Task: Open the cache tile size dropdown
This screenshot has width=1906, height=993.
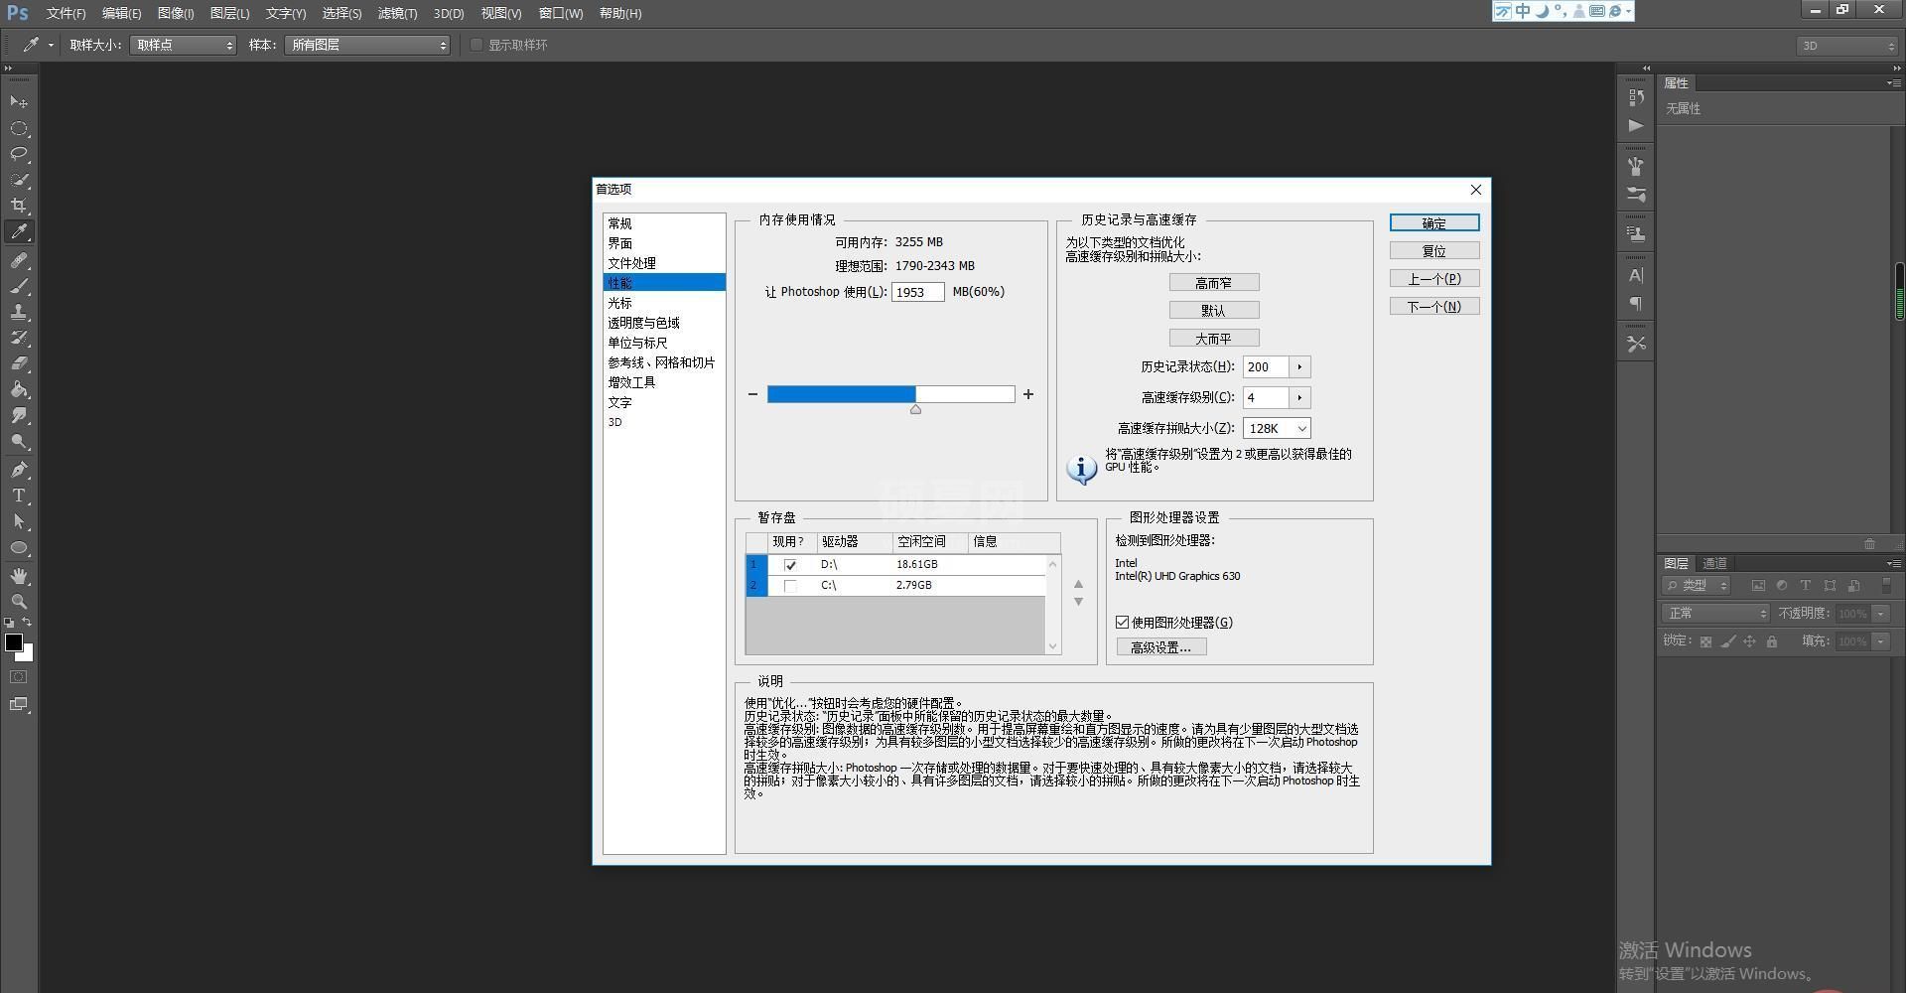Action: click(1277, 428)
